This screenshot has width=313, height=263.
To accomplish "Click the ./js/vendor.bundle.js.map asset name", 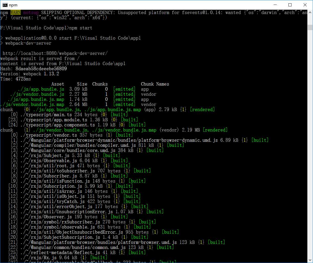I will click(32, 104).
